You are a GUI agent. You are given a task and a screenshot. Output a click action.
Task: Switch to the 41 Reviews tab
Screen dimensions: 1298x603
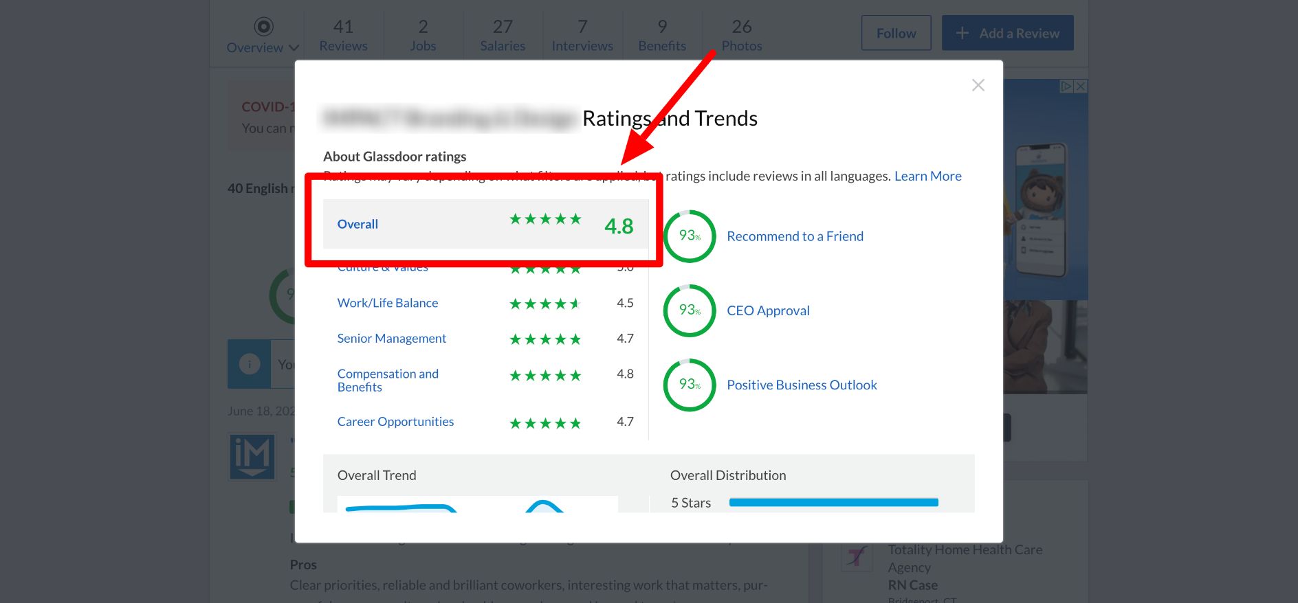[x=343, y=35]
